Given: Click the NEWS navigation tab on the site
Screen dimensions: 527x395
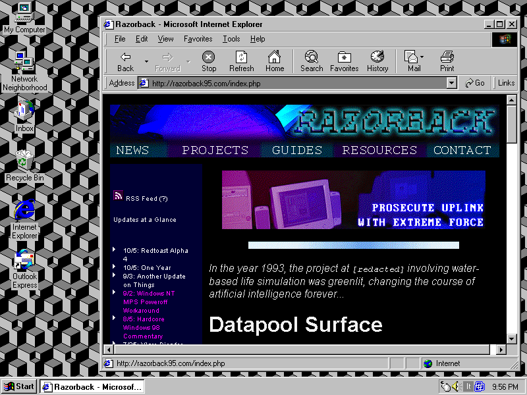Looking at the screenshot, I should (x=132, y=150).
